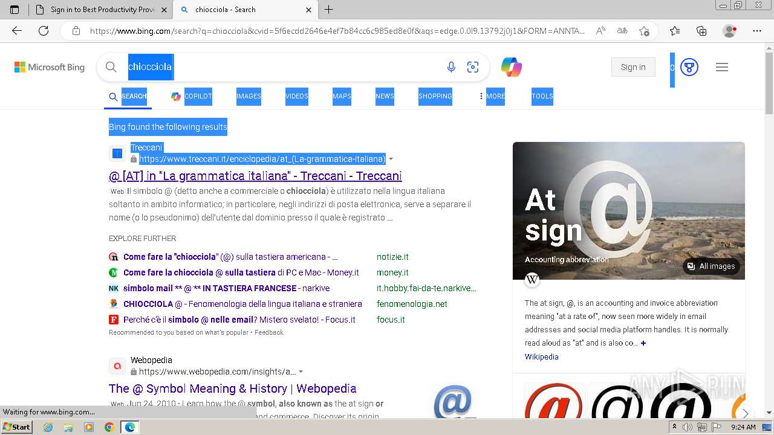Click the Edge taskbar icon
774x435 pixels.
coord(129,427)
